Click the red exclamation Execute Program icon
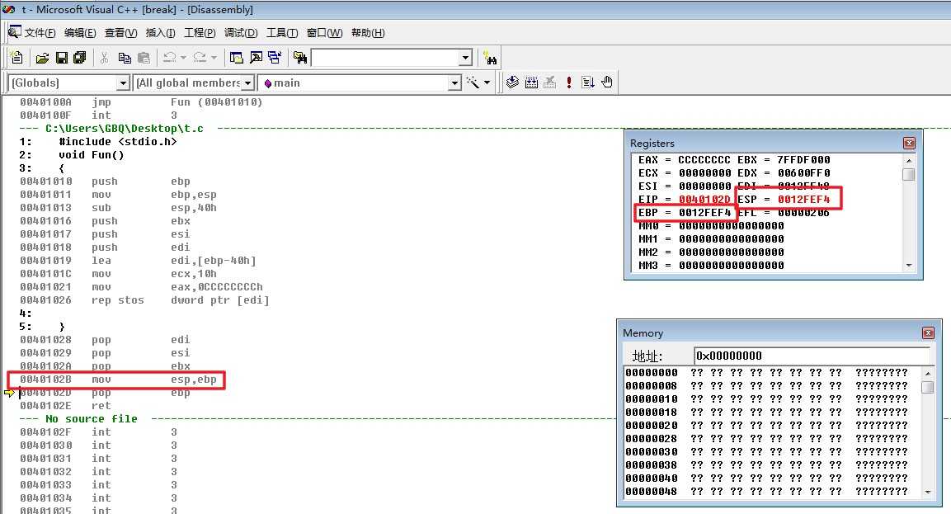 click(569, 82)
